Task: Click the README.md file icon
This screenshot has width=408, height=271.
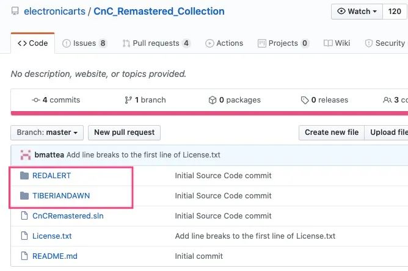Action: click(x=24, y=256)
